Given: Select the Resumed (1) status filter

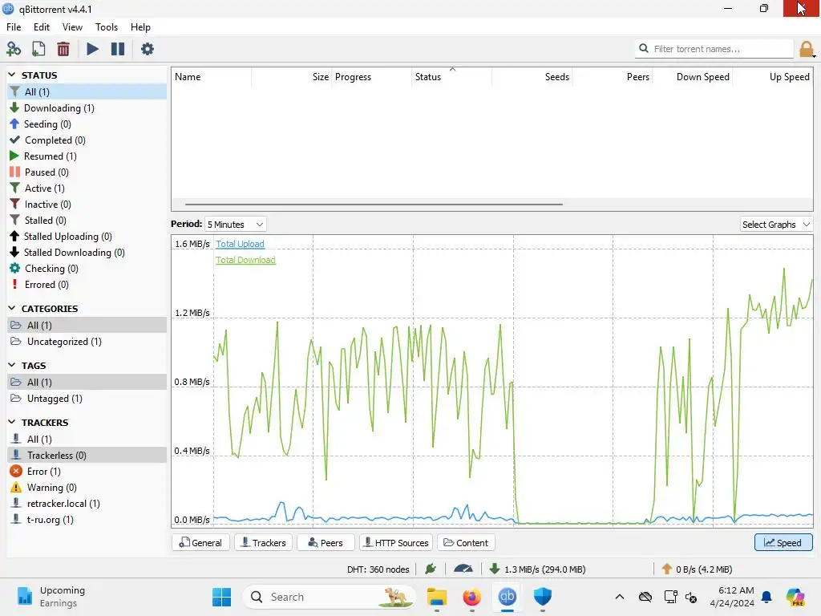Looking at the screenshot, I should point(87,156).
